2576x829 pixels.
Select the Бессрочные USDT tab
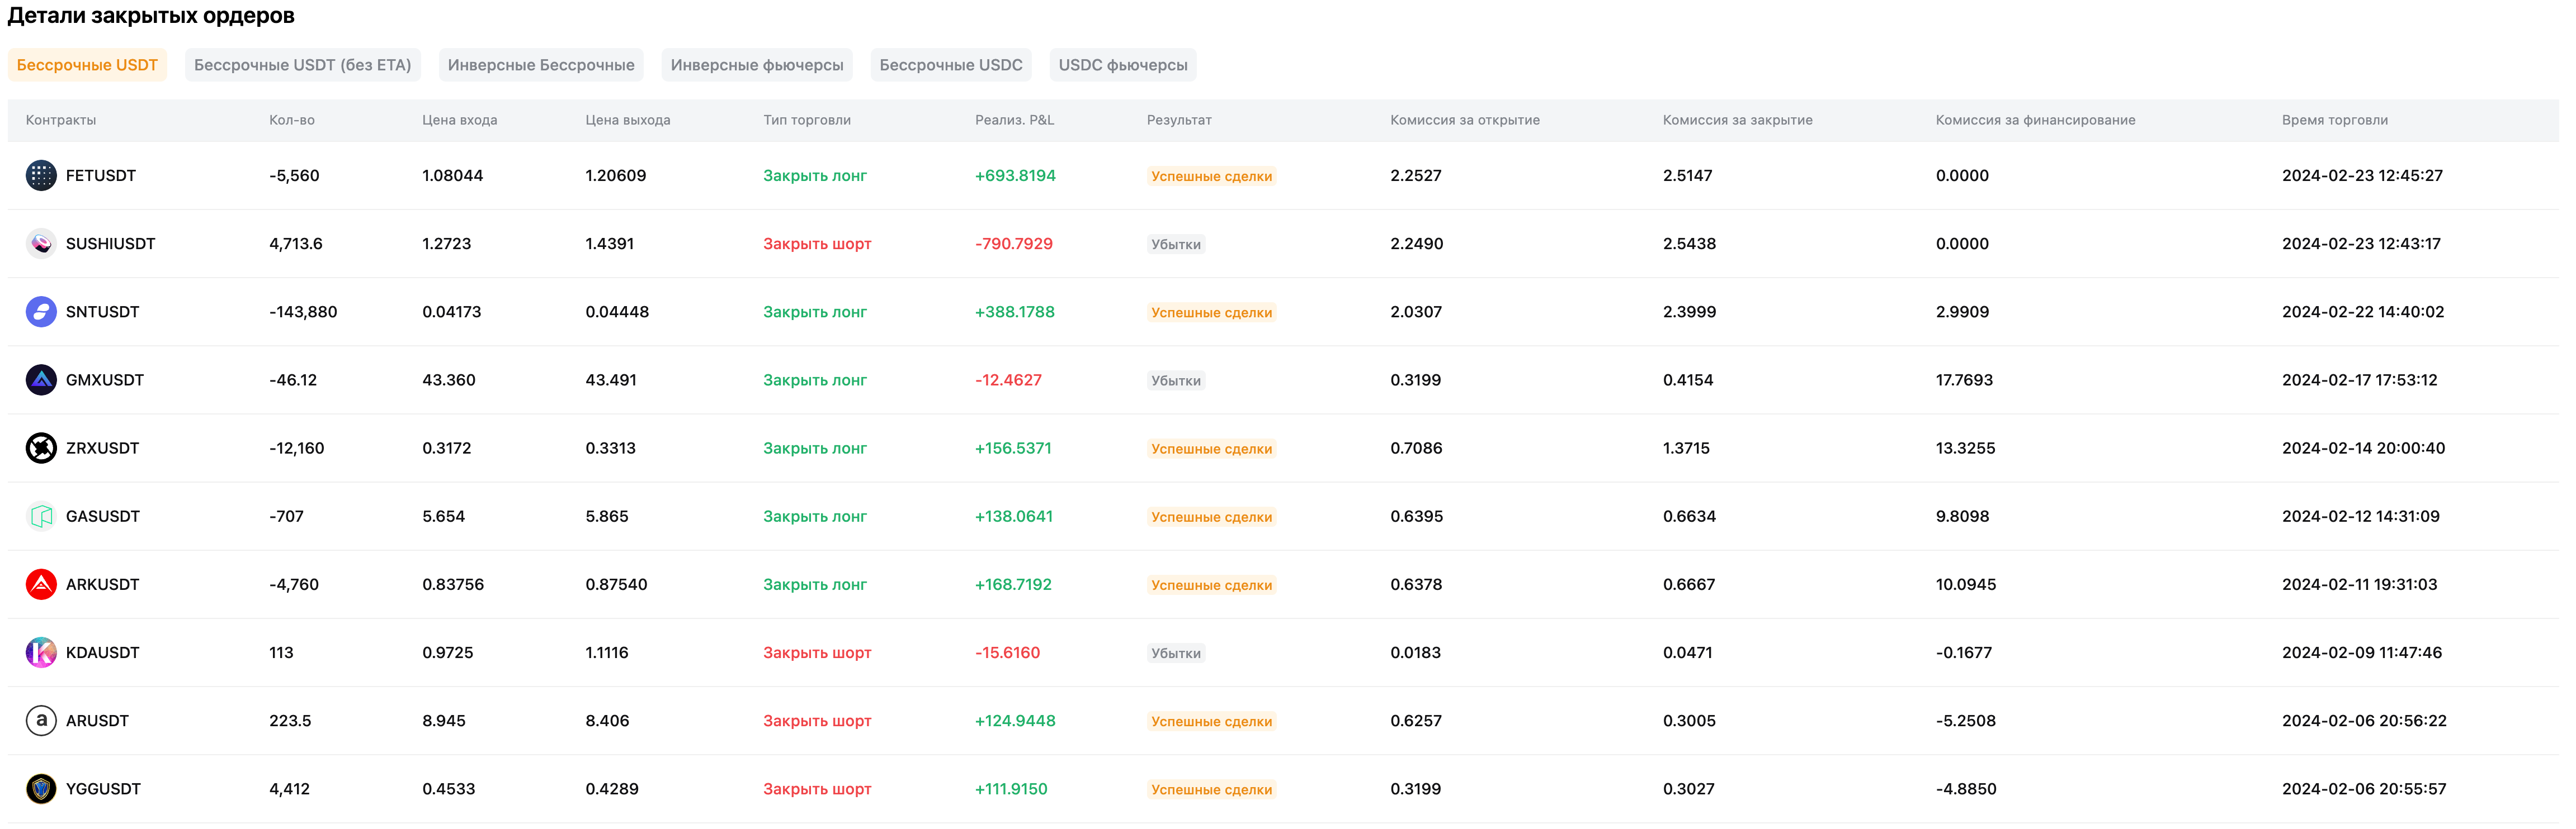pyautogui.click(x=87, y=65)
